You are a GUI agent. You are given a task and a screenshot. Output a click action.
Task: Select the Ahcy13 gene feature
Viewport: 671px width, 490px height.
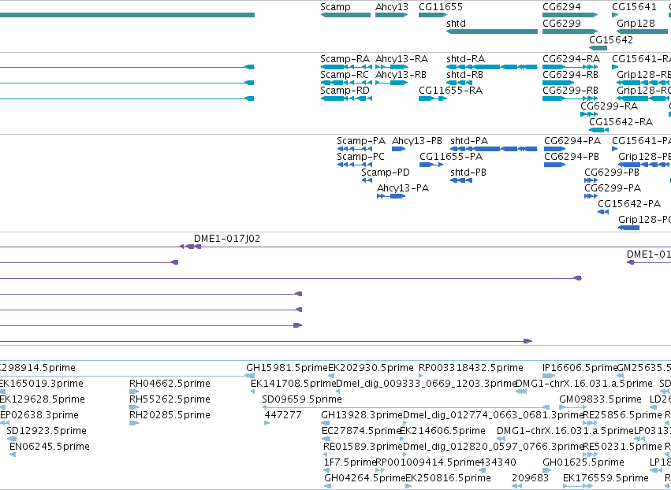pyautogui.click(x=392, y=15)
